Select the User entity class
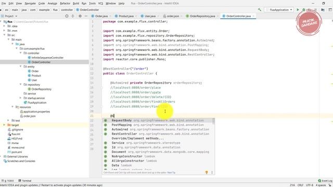The image size is (333, 187). pos(34,80)
